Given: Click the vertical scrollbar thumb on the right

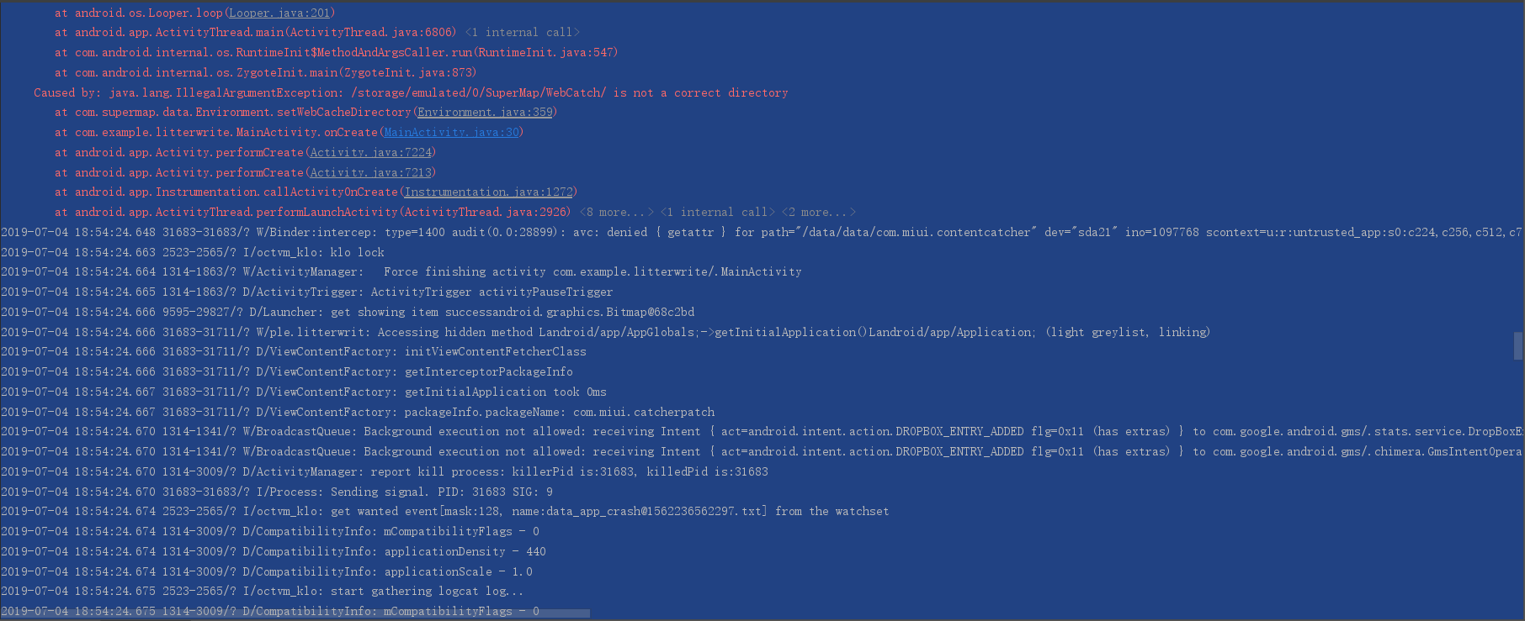Looking at the screenshot, I should point(1518,345).
